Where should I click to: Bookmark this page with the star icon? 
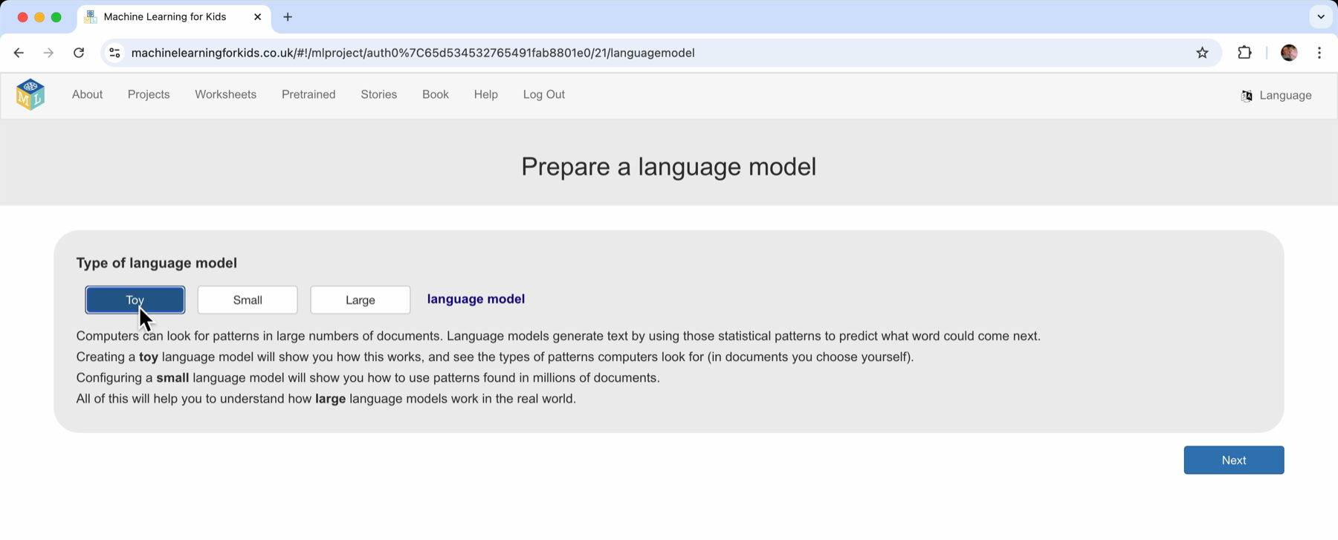tap(1202, 53)
